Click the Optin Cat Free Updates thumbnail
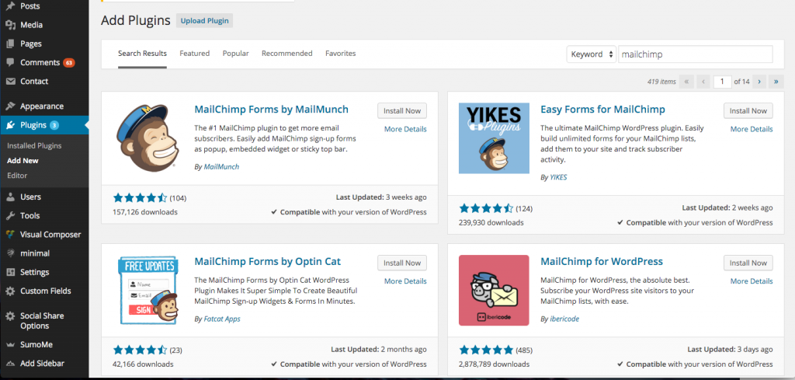795x380 pixels. point(148,290)
